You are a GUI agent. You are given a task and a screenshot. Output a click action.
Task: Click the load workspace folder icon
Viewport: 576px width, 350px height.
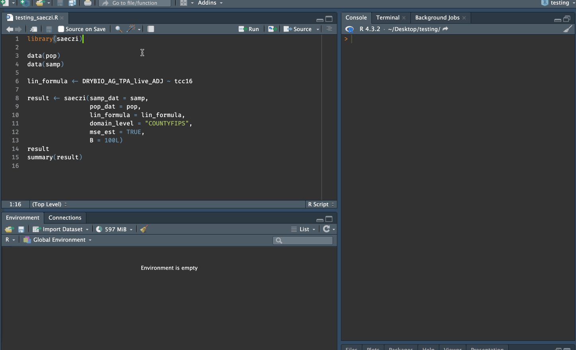[9, 229]
